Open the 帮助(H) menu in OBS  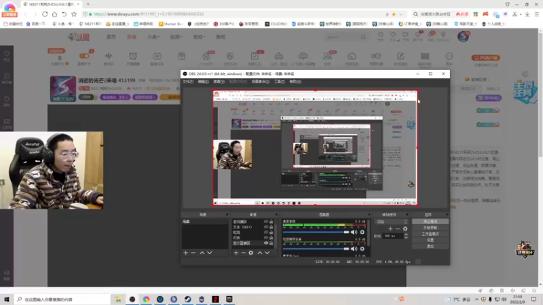(295, 81)
